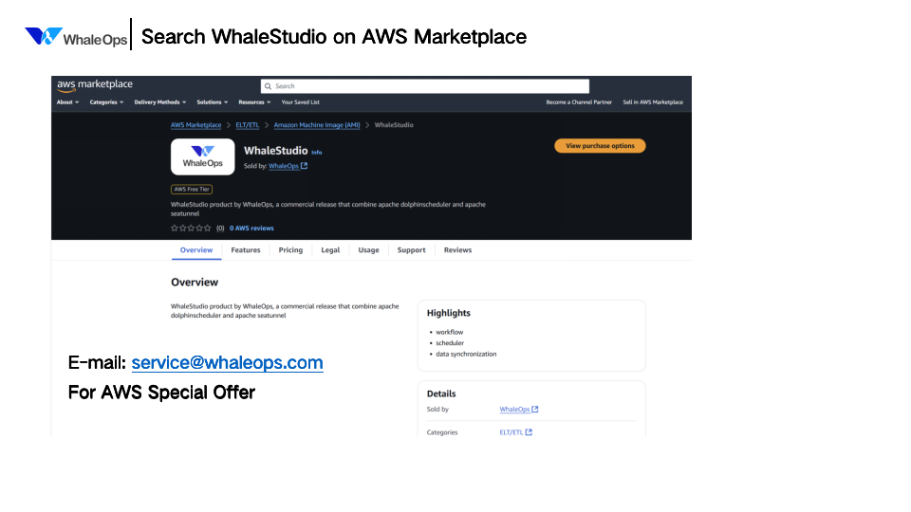This screenshot has width=911, height=512.
Task: Click the WhaleOps product logo thumbnail
Action: (202, 156)
